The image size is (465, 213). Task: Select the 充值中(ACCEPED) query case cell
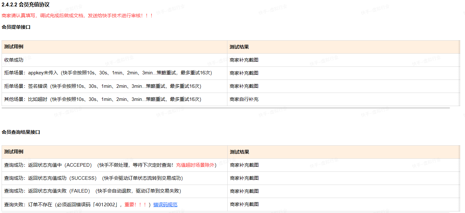click(114, 165)
